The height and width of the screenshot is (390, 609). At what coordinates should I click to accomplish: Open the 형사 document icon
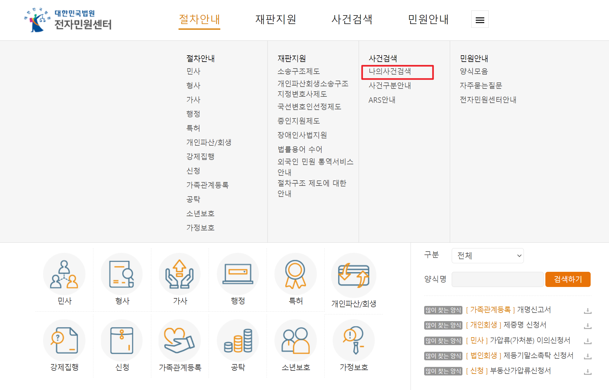coord(122,274)
